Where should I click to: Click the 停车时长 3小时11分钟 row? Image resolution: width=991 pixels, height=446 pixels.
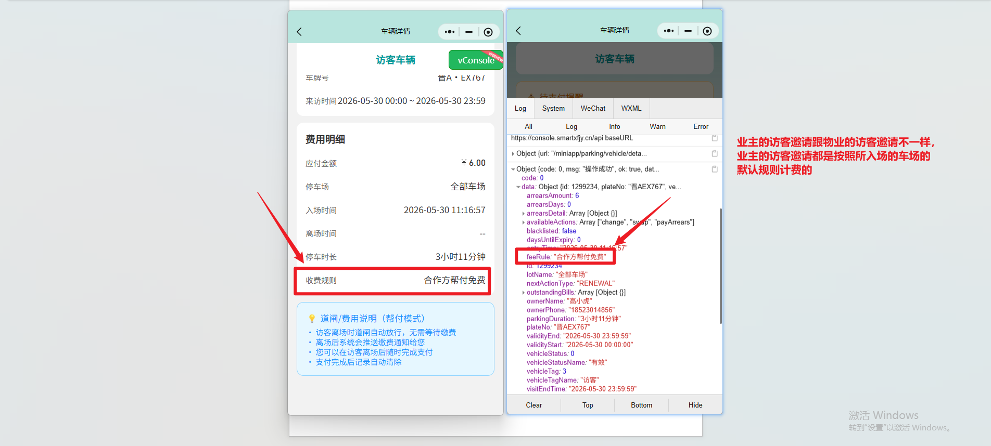click(396, 257)
